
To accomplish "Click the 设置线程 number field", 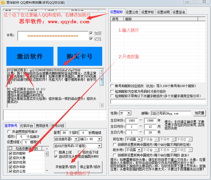I will pyautogui.click(x=26, y=142).
